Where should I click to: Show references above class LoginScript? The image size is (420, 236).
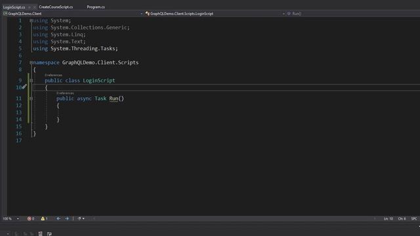coord(53,75)
